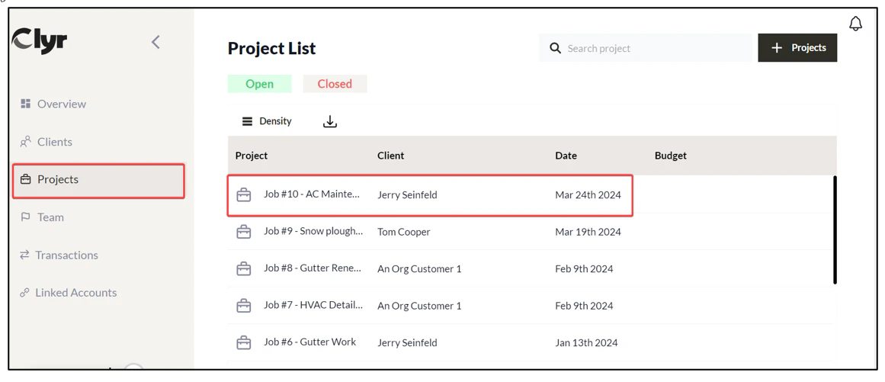Add a new project with the Projects button
Screen dimensions: 885x382
pos(797,48)
